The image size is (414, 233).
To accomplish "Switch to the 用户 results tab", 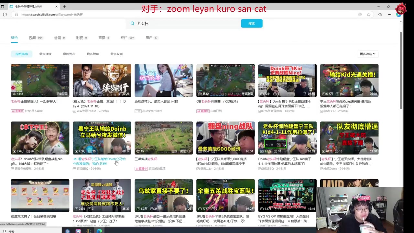I will pyautogui.click(x=152, y=38).
